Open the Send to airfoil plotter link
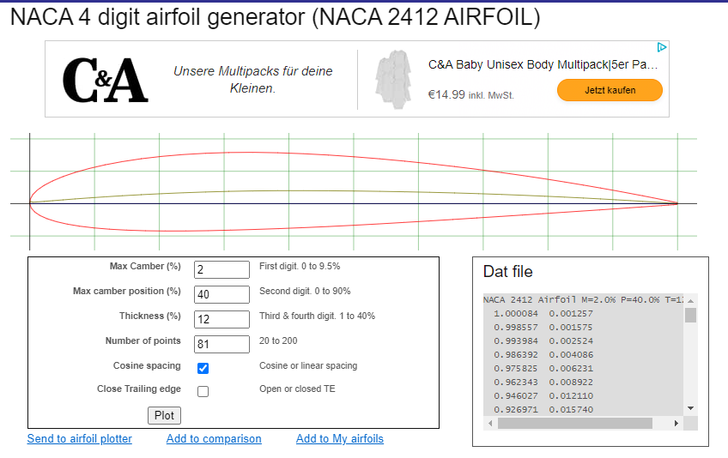 (x=80, y=439)
